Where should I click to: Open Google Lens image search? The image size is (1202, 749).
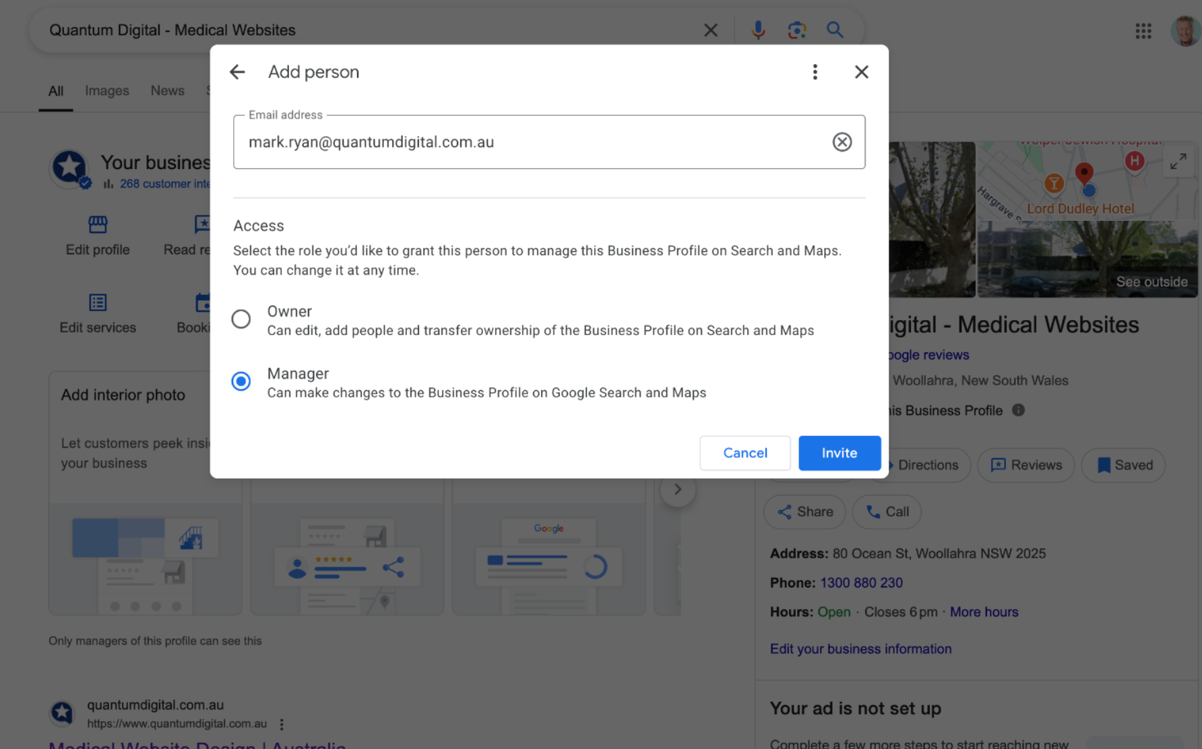(x=796, y=30)
